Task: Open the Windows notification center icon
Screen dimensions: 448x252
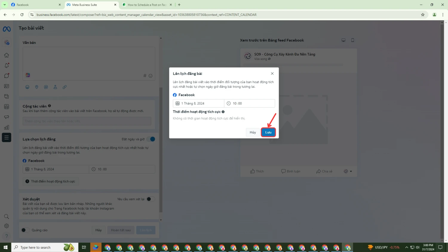Action: 440,248
